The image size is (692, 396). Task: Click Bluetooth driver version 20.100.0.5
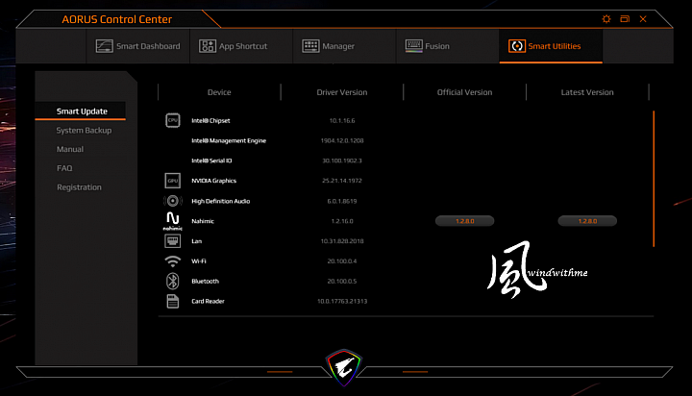(x=342, y=282)
